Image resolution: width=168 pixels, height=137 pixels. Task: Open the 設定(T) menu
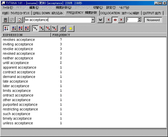coord(111,7)
